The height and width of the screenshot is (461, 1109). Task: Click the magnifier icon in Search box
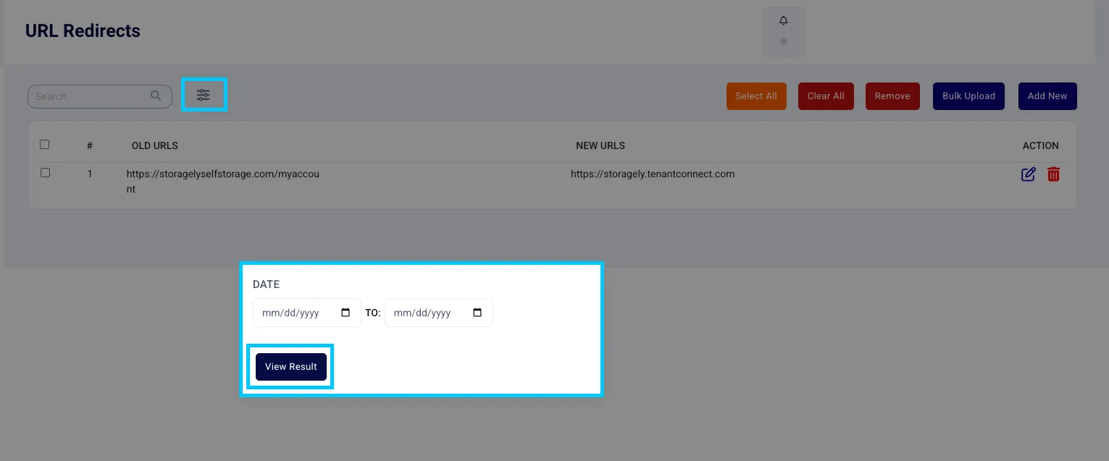[156, 96]
